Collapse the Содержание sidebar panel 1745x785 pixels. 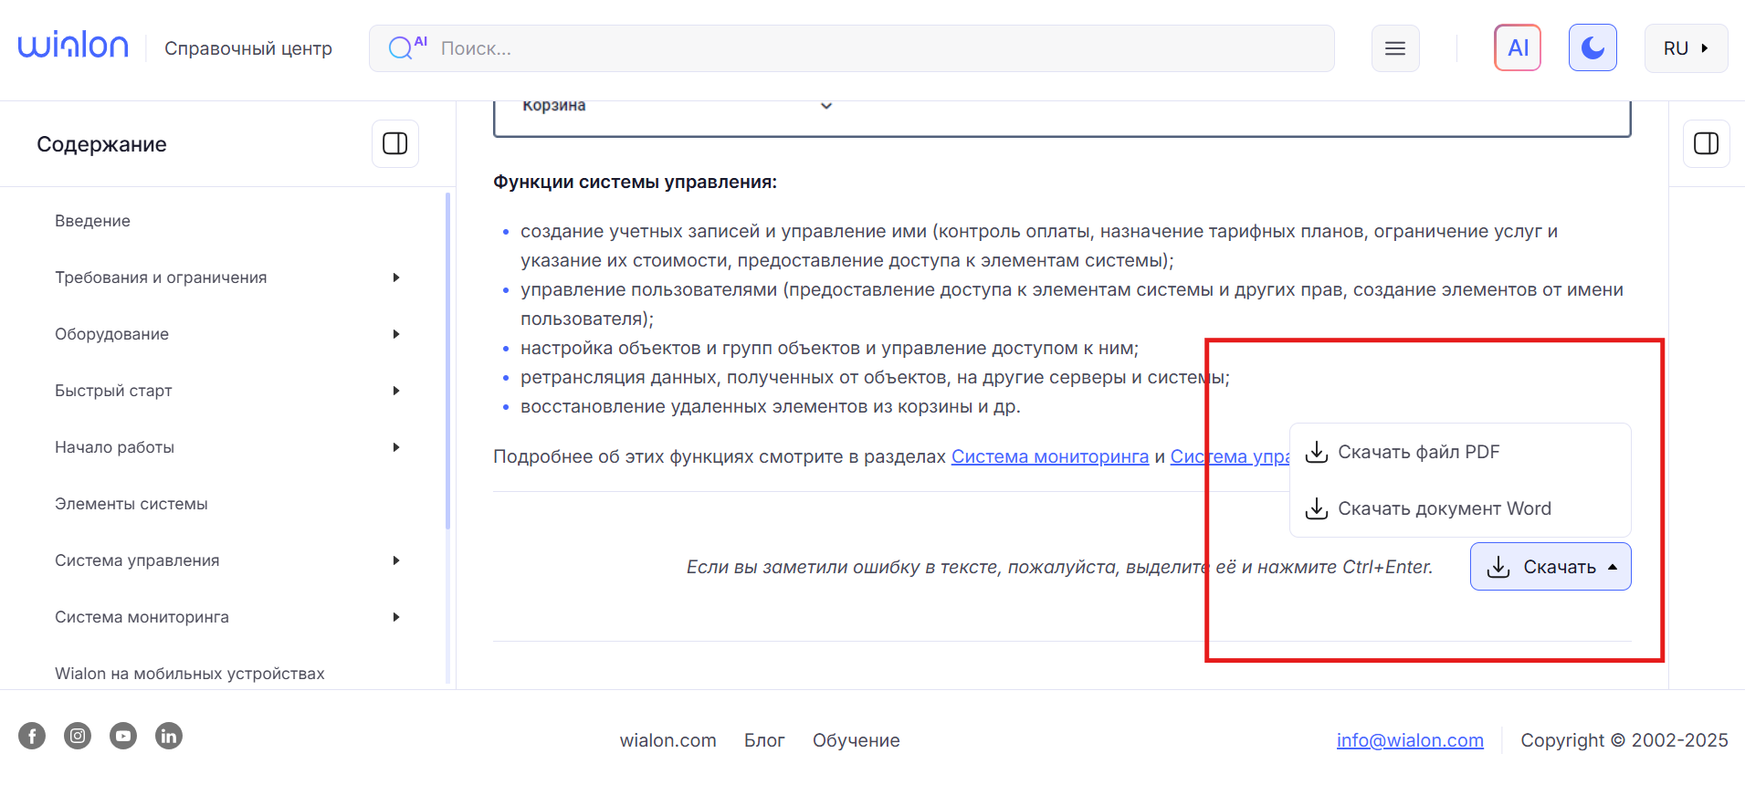[x=395, y=143]
